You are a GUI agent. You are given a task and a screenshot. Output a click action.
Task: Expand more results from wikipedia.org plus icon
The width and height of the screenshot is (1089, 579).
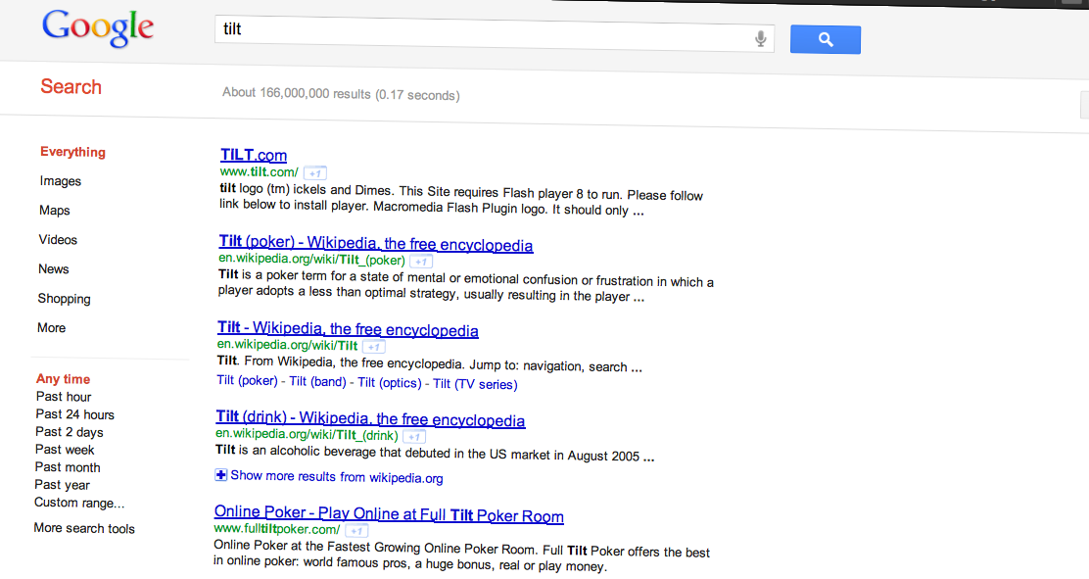220,475
